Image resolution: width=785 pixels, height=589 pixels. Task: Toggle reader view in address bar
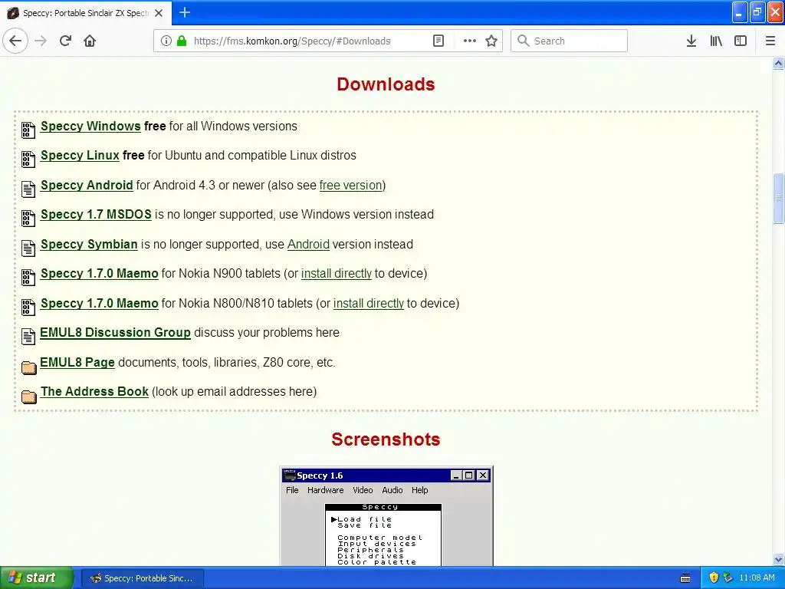438,41
